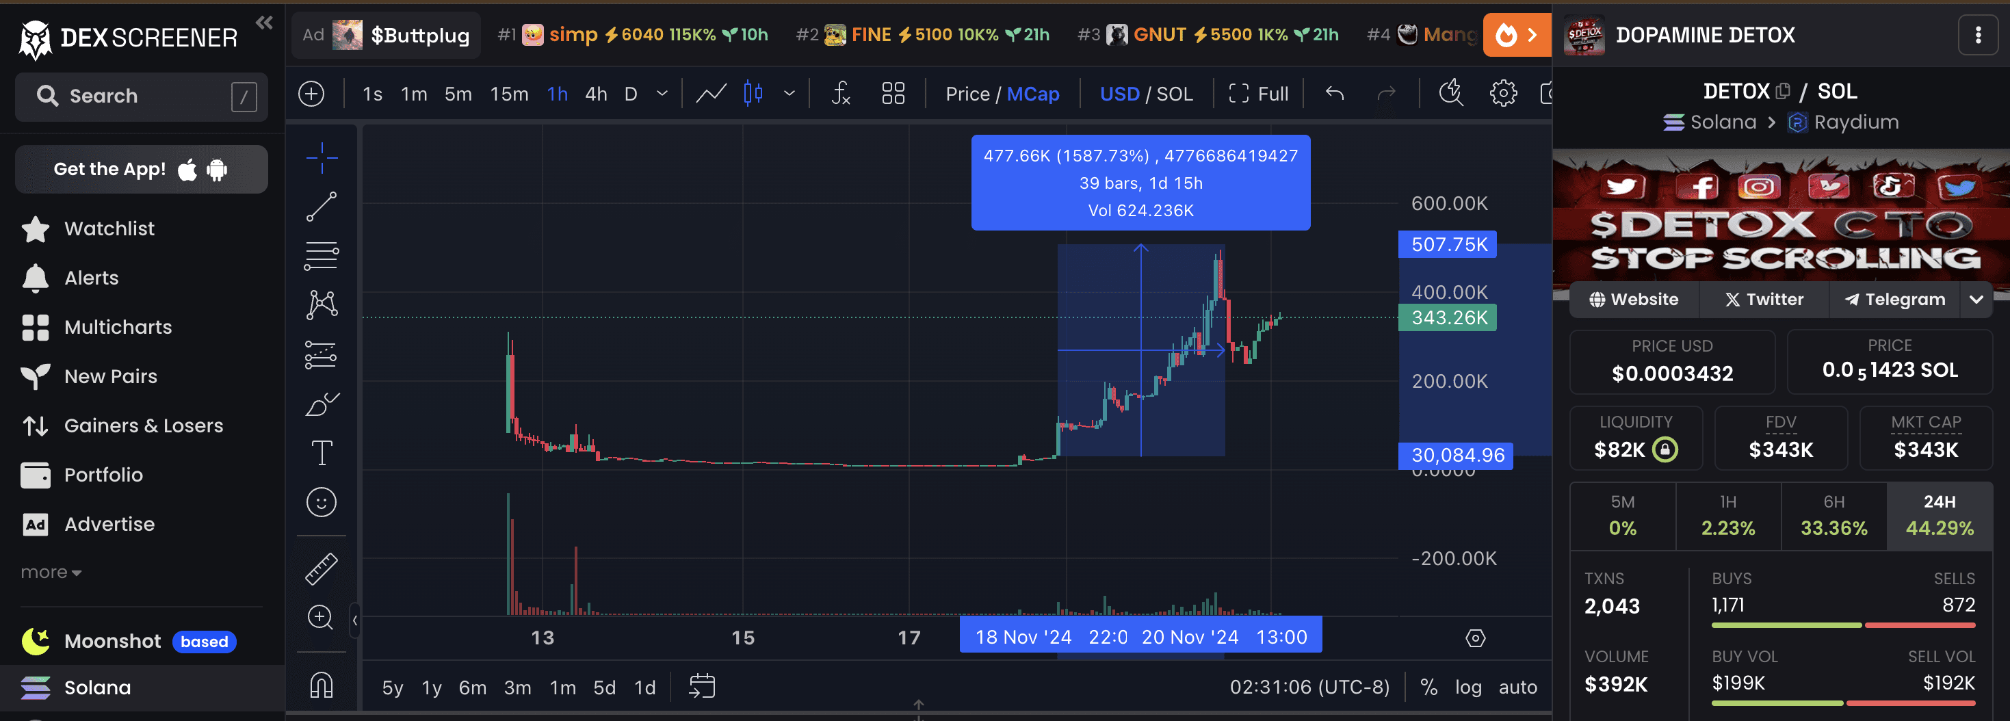
Task: Open the token Telegram link
Action: [1894, 300]
